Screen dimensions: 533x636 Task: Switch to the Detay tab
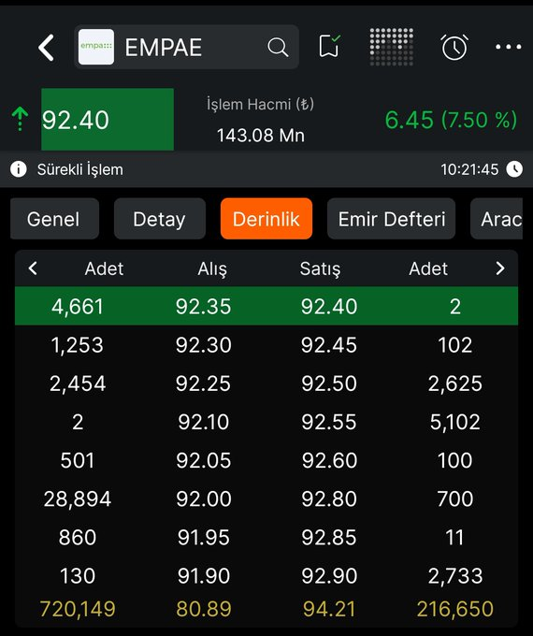pyautogui.click(x=160, y=219)
